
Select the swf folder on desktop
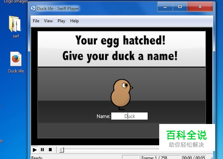pyautogui.click(x=15, y=27)
